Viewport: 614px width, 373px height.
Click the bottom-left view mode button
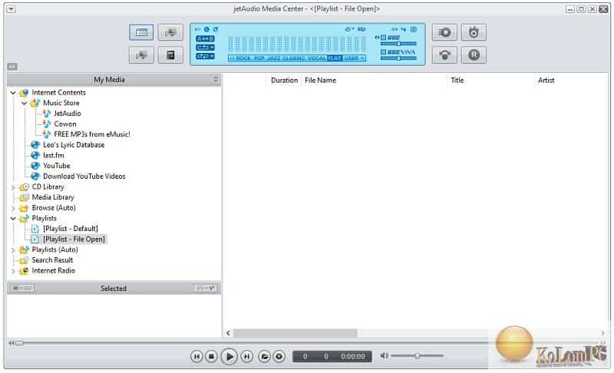[141, 54]
